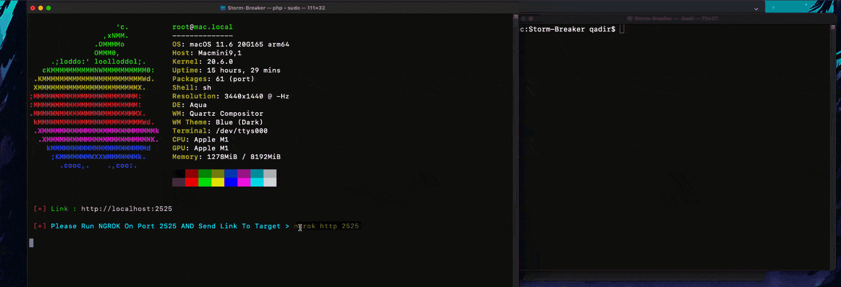Click the dark red swatch in the top color row
Viewport: 841px width, 287px height.
[x=192, y=174]
